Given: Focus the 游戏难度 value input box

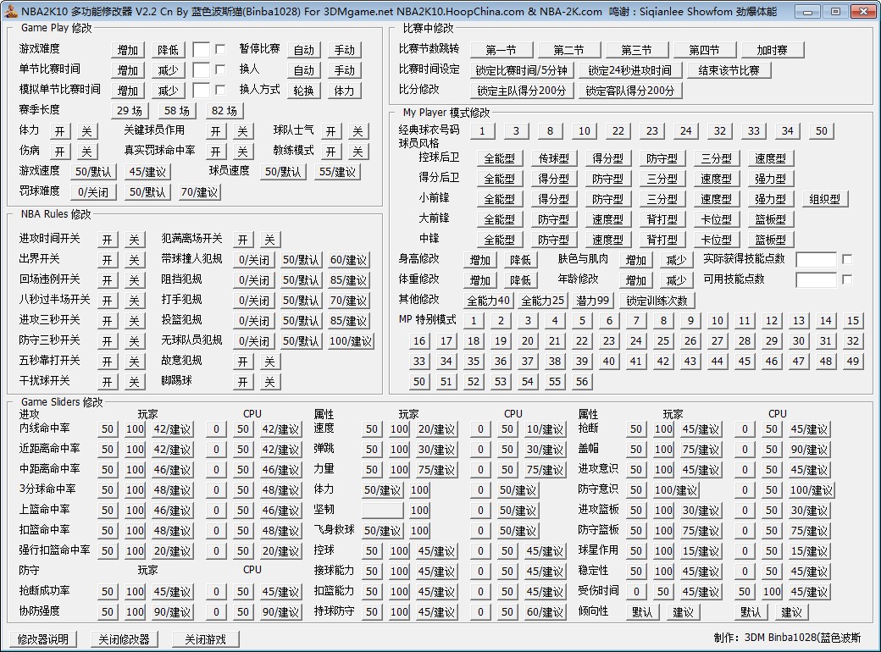Looking at the screenshot, I should click(201, 49).
